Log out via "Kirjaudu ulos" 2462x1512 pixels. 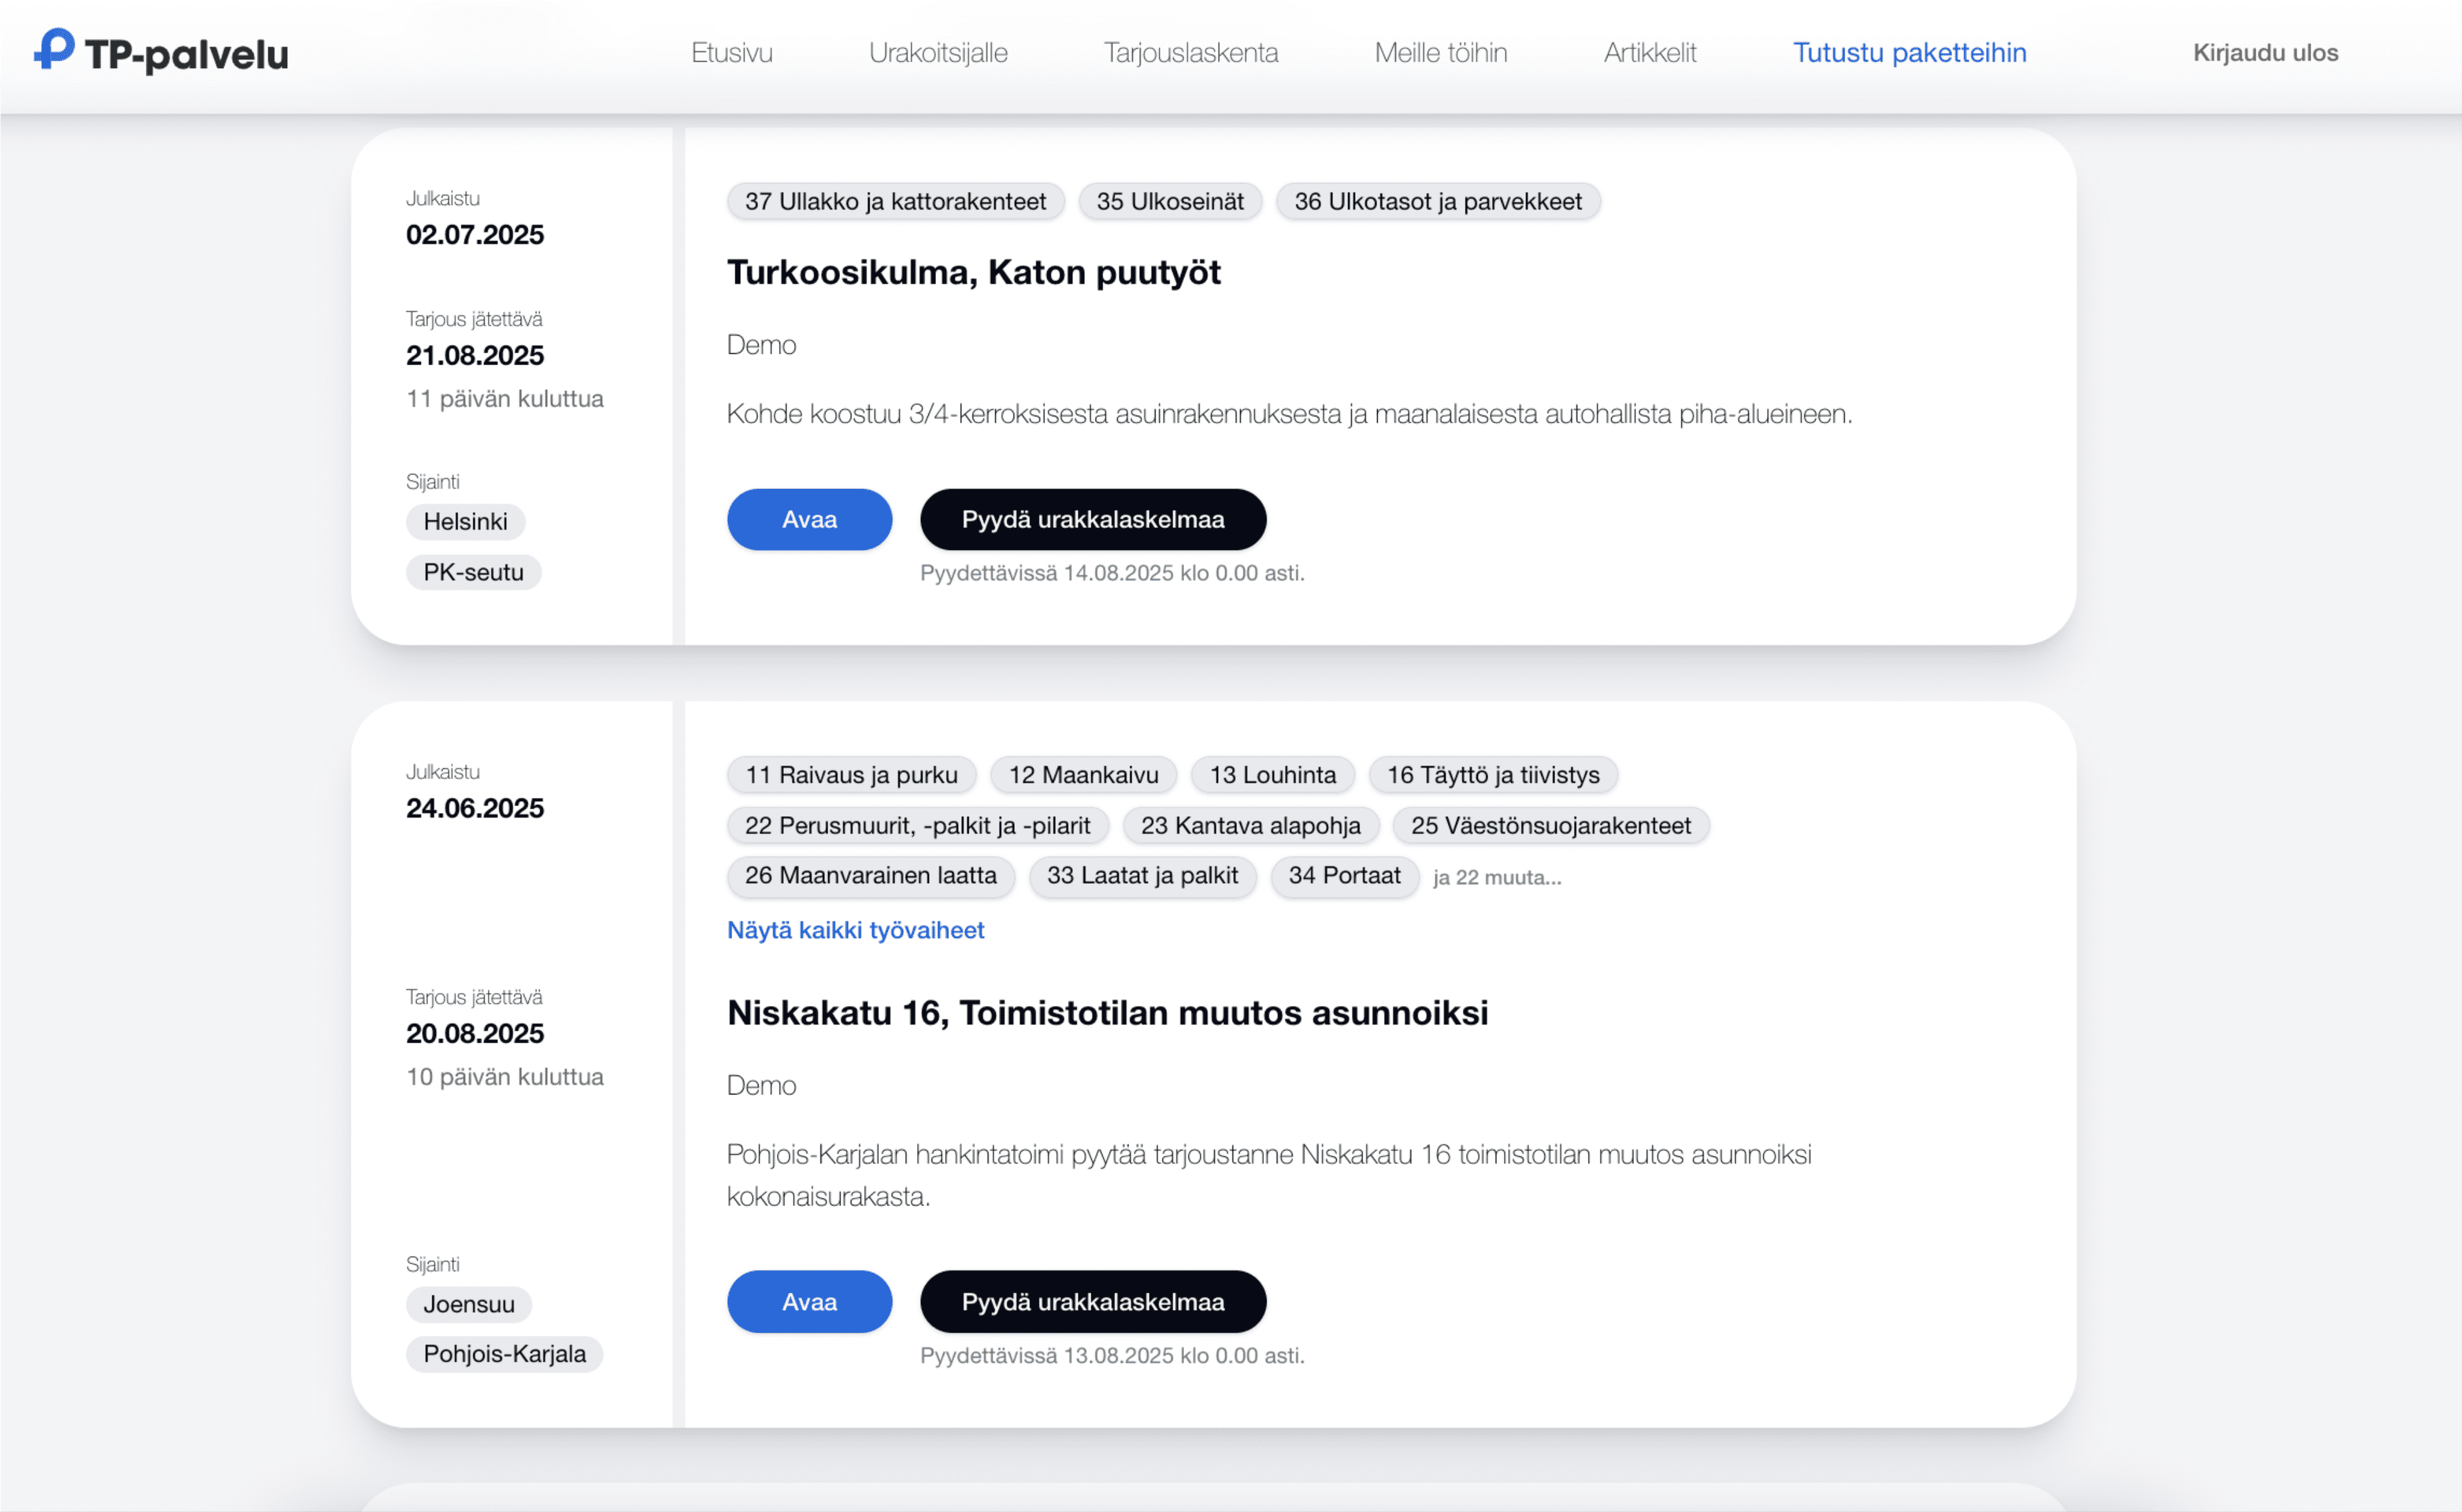[x=2265, y=52]
